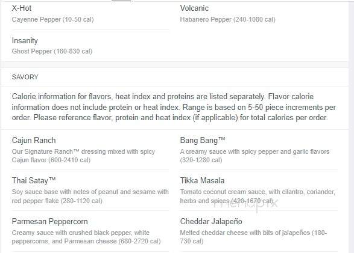
Task: Open the Tikka Masala item
Action: coord(202,180)
